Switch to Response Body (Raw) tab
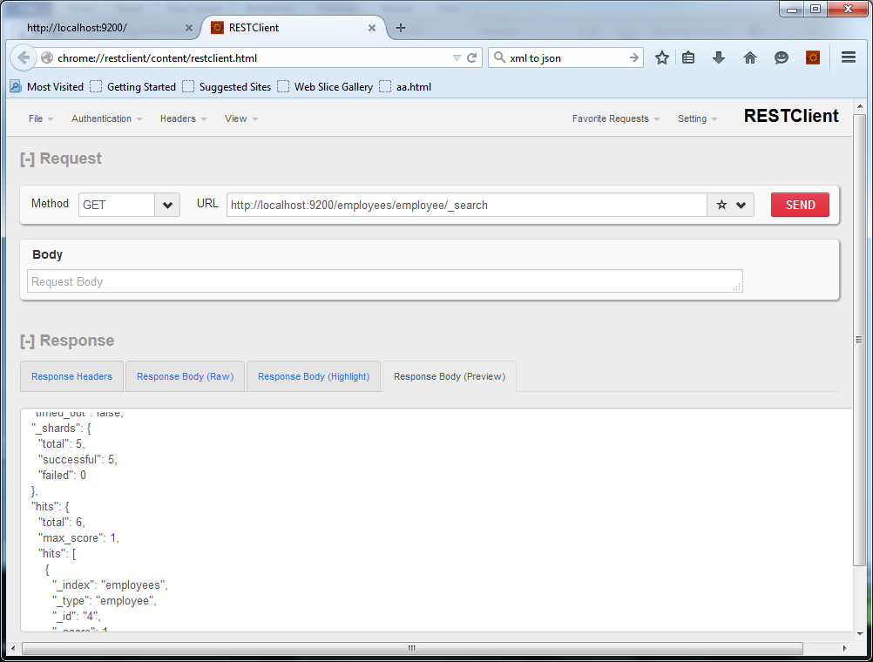The width and height of the screenshot is (873, 662). point(185,376)
